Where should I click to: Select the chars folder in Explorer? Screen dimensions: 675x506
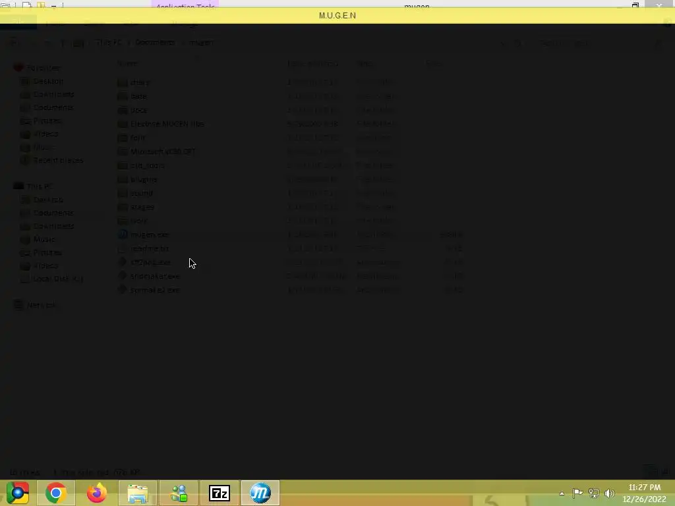pos(140,82)
